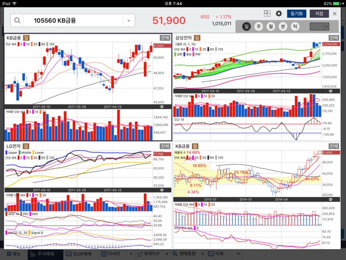Tap 전체 on LG전자 chart

click(x=165, y=146)
